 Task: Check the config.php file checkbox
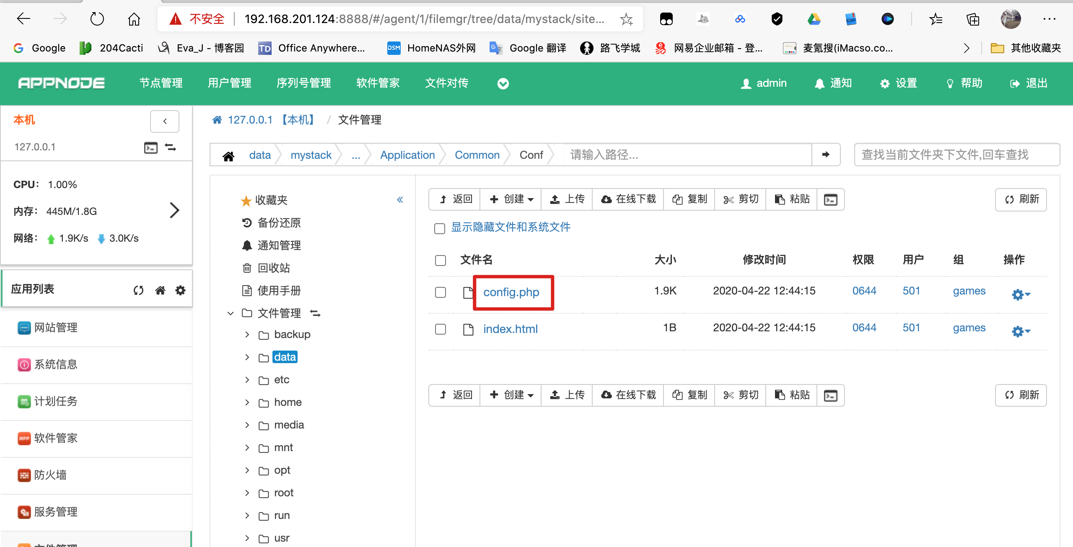click(440, 292)
